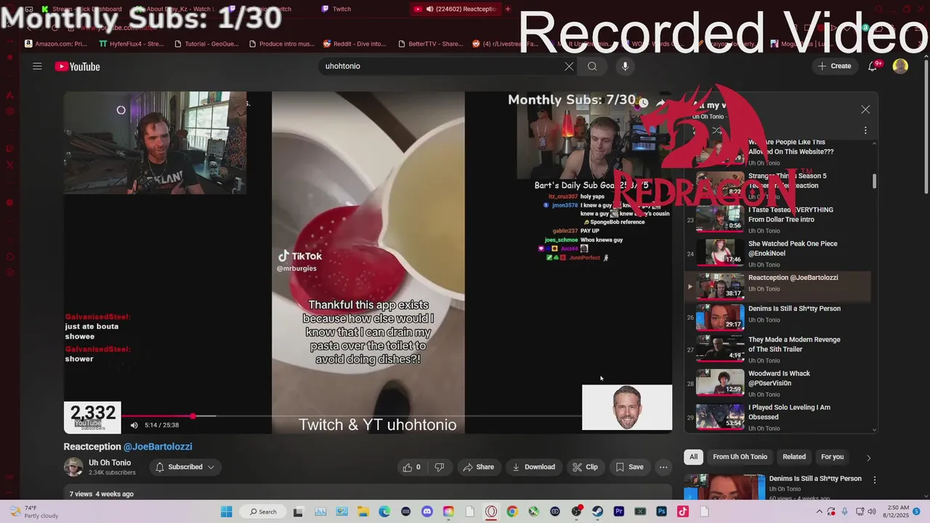Share the video
This screenshot has height=523, width=930.
click(x=478, y=467)
